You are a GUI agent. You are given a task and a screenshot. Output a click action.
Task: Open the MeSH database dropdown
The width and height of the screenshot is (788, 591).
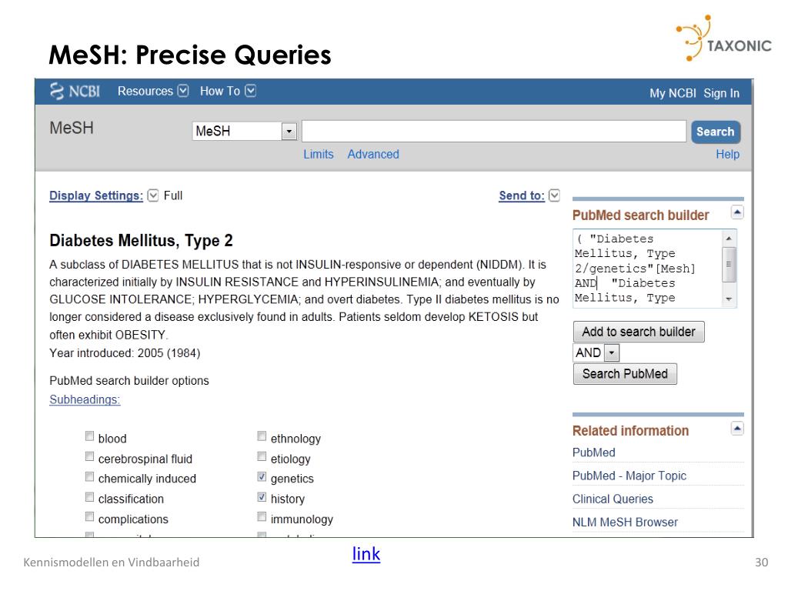click(289, 132)
